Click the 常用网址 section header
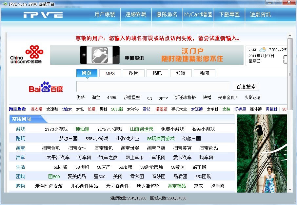This screenshot has height=205, width=297. pos(22,119)
